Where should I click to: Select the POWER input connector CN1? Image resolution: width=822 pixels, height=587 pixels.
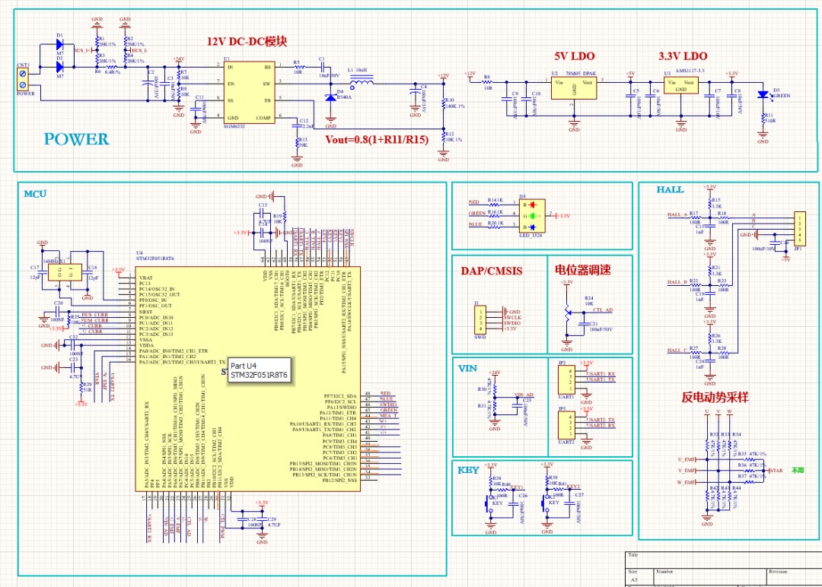coord(22,78)
